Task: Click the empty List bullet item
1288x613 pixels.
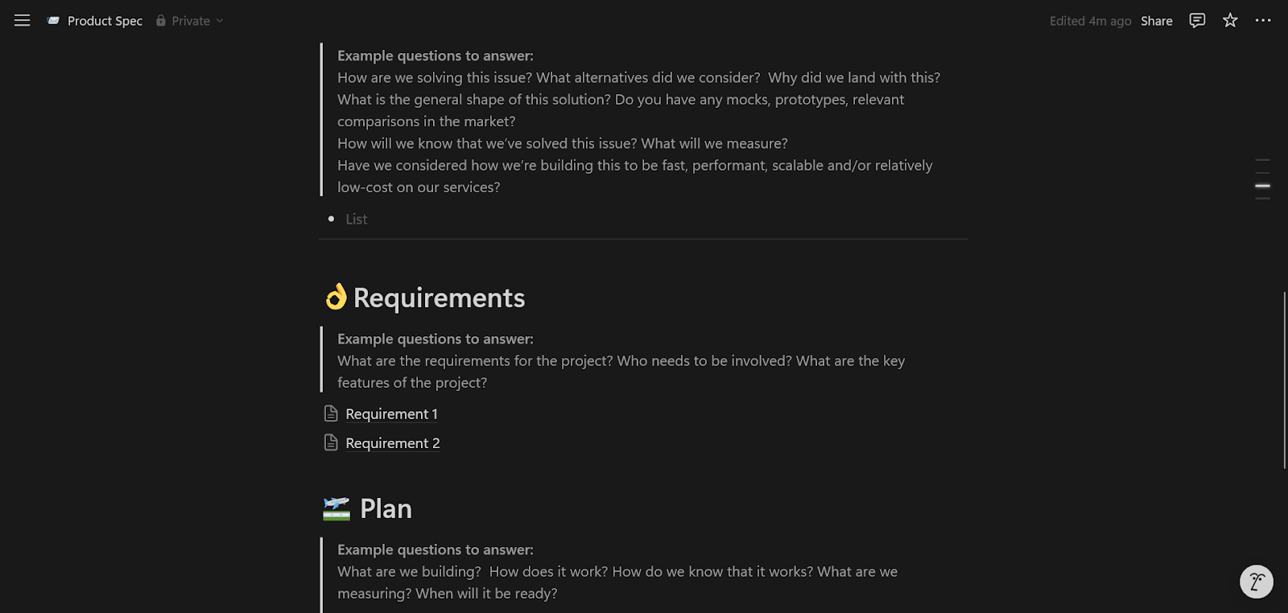Action: [x=357, y=219]
